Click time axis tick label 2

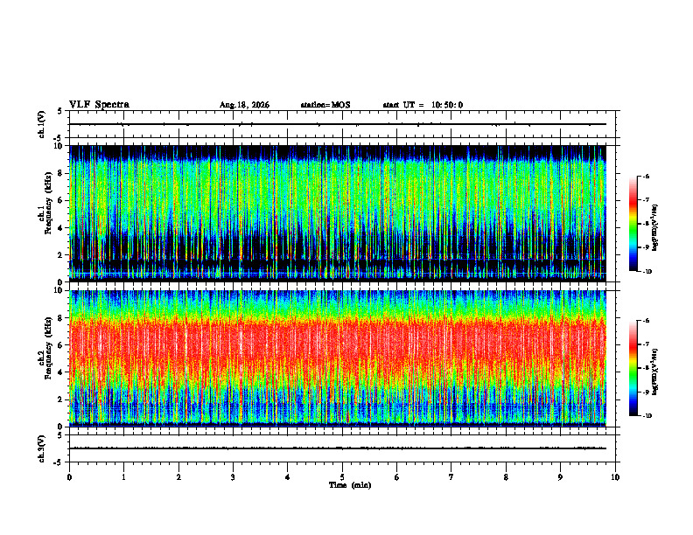178,477
